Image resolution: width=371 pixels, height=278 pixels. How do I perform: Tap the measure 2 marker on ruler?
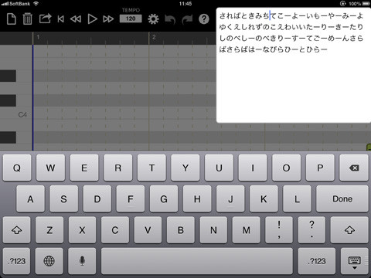click(154, 37)
